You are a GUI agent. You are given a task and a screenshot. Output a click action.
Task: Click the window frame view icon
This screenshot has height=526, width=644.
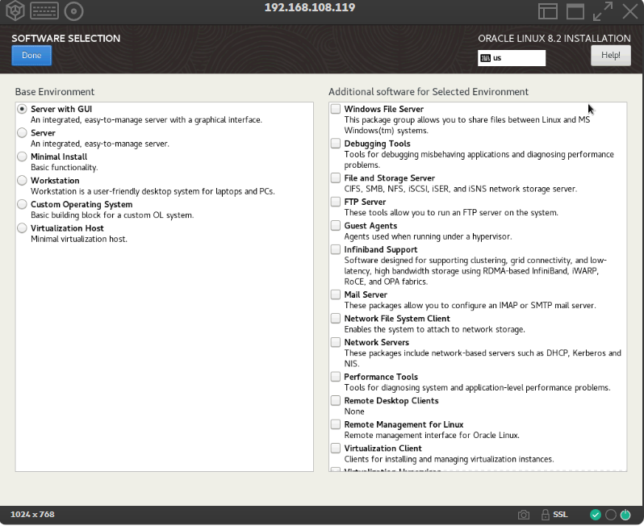click(x=575, y=11)
